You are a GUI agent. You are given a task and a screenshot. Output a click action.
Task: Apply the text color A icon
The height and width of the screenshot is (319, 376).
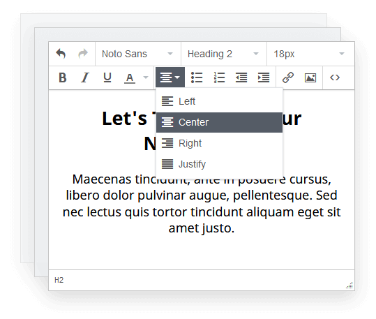[x=130, y=77]
